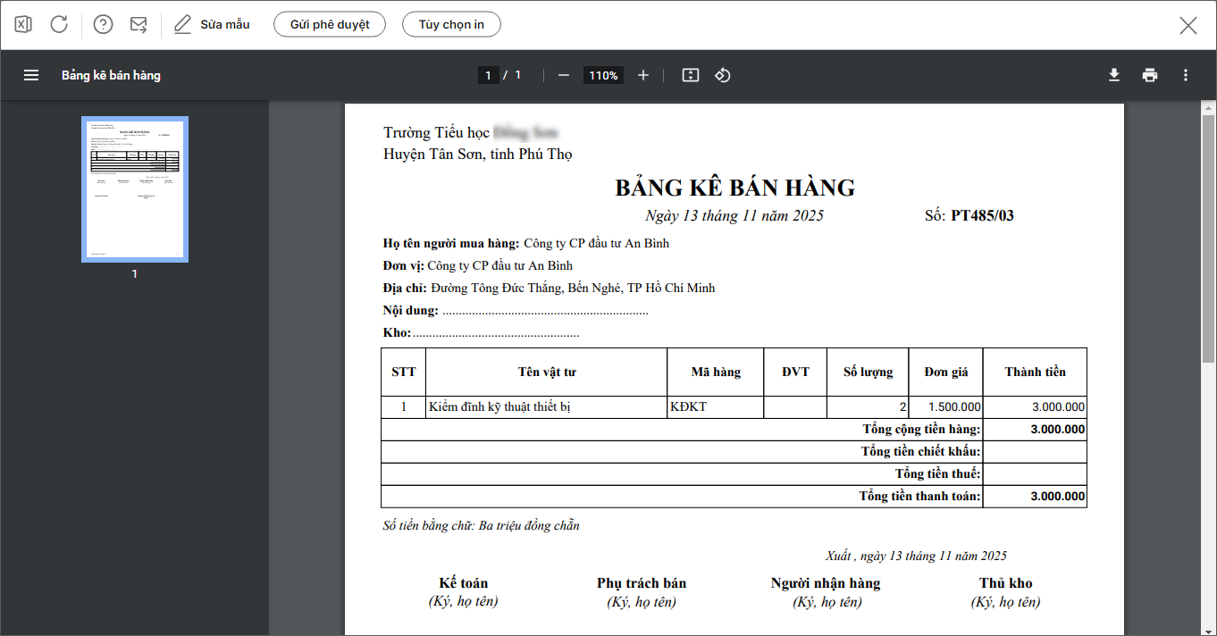The width and height of the screenshot is (1217, 636).
Task: Click the Gửi phê duyệt button
Action: (329, 24)
